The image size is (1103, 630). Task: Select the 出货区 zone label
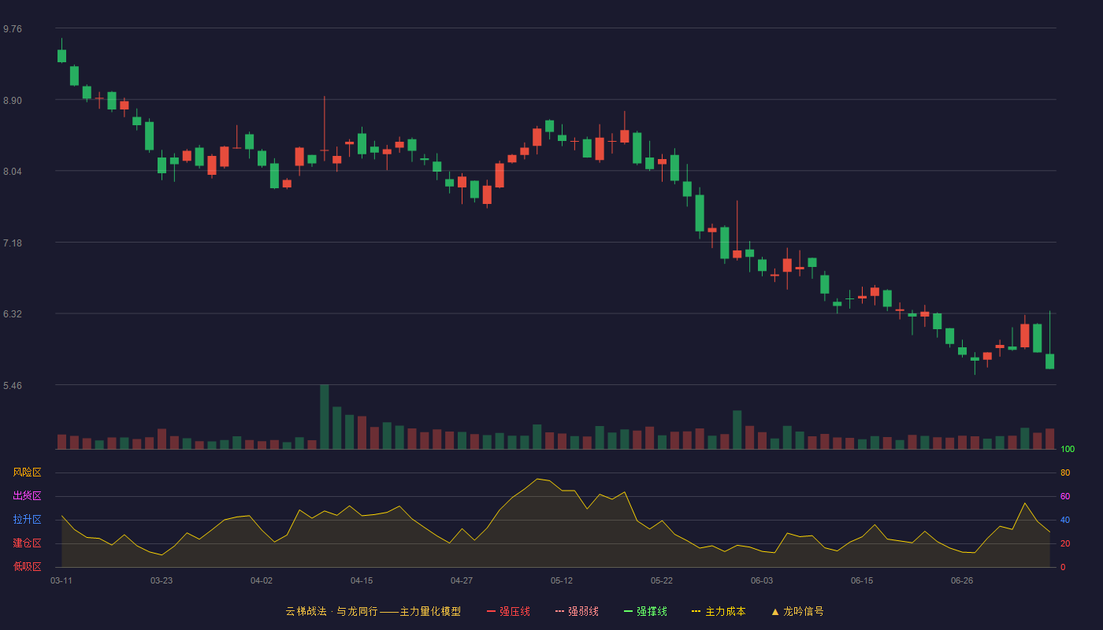[x=27, y=496]
